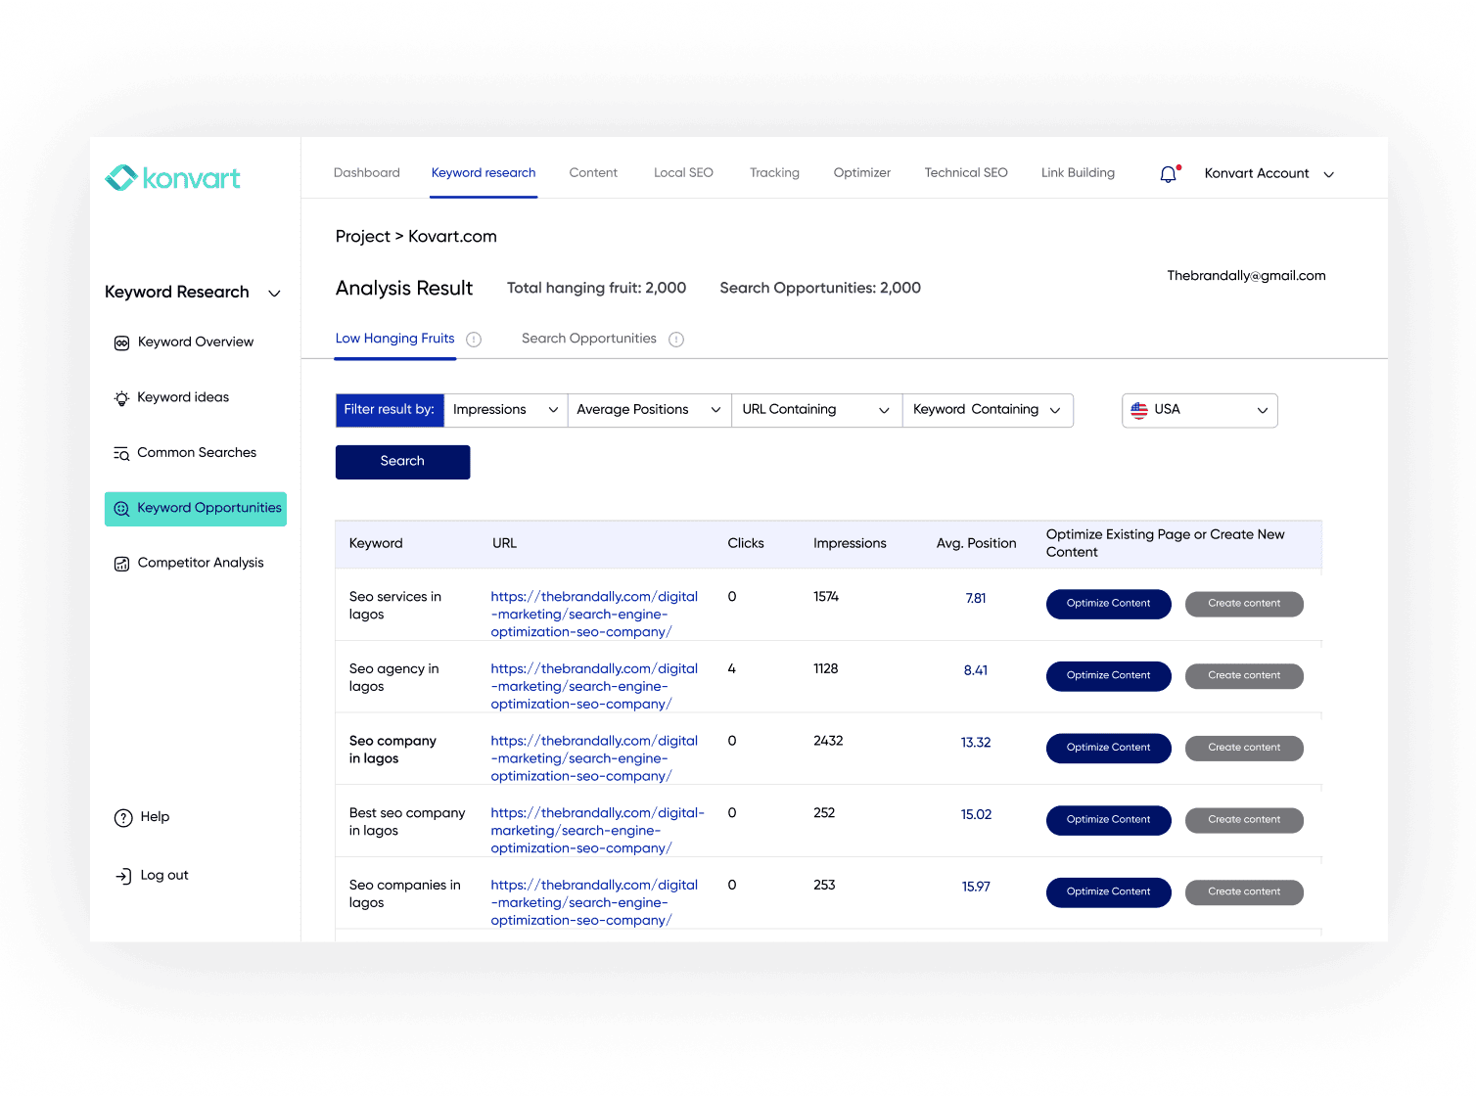Select the Keyword ideas lightbulb icon
The height and width of the screenshot is (1096, 1476).
point(121,397)
